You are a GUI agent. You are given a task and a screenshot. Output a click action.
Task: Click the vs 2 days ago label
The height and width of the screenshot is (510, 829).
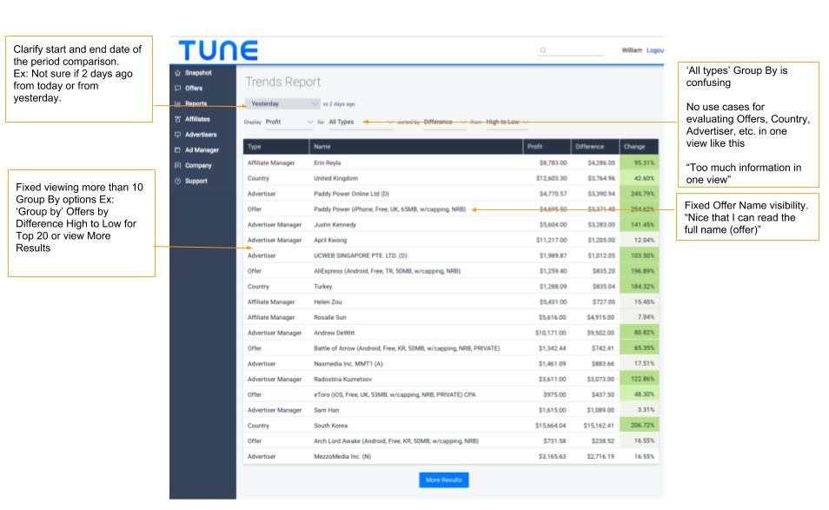point(339,104)
